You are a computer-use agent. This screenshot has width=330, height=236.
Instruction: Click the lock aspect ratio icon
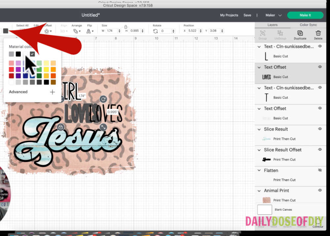[x=125, y=27]
